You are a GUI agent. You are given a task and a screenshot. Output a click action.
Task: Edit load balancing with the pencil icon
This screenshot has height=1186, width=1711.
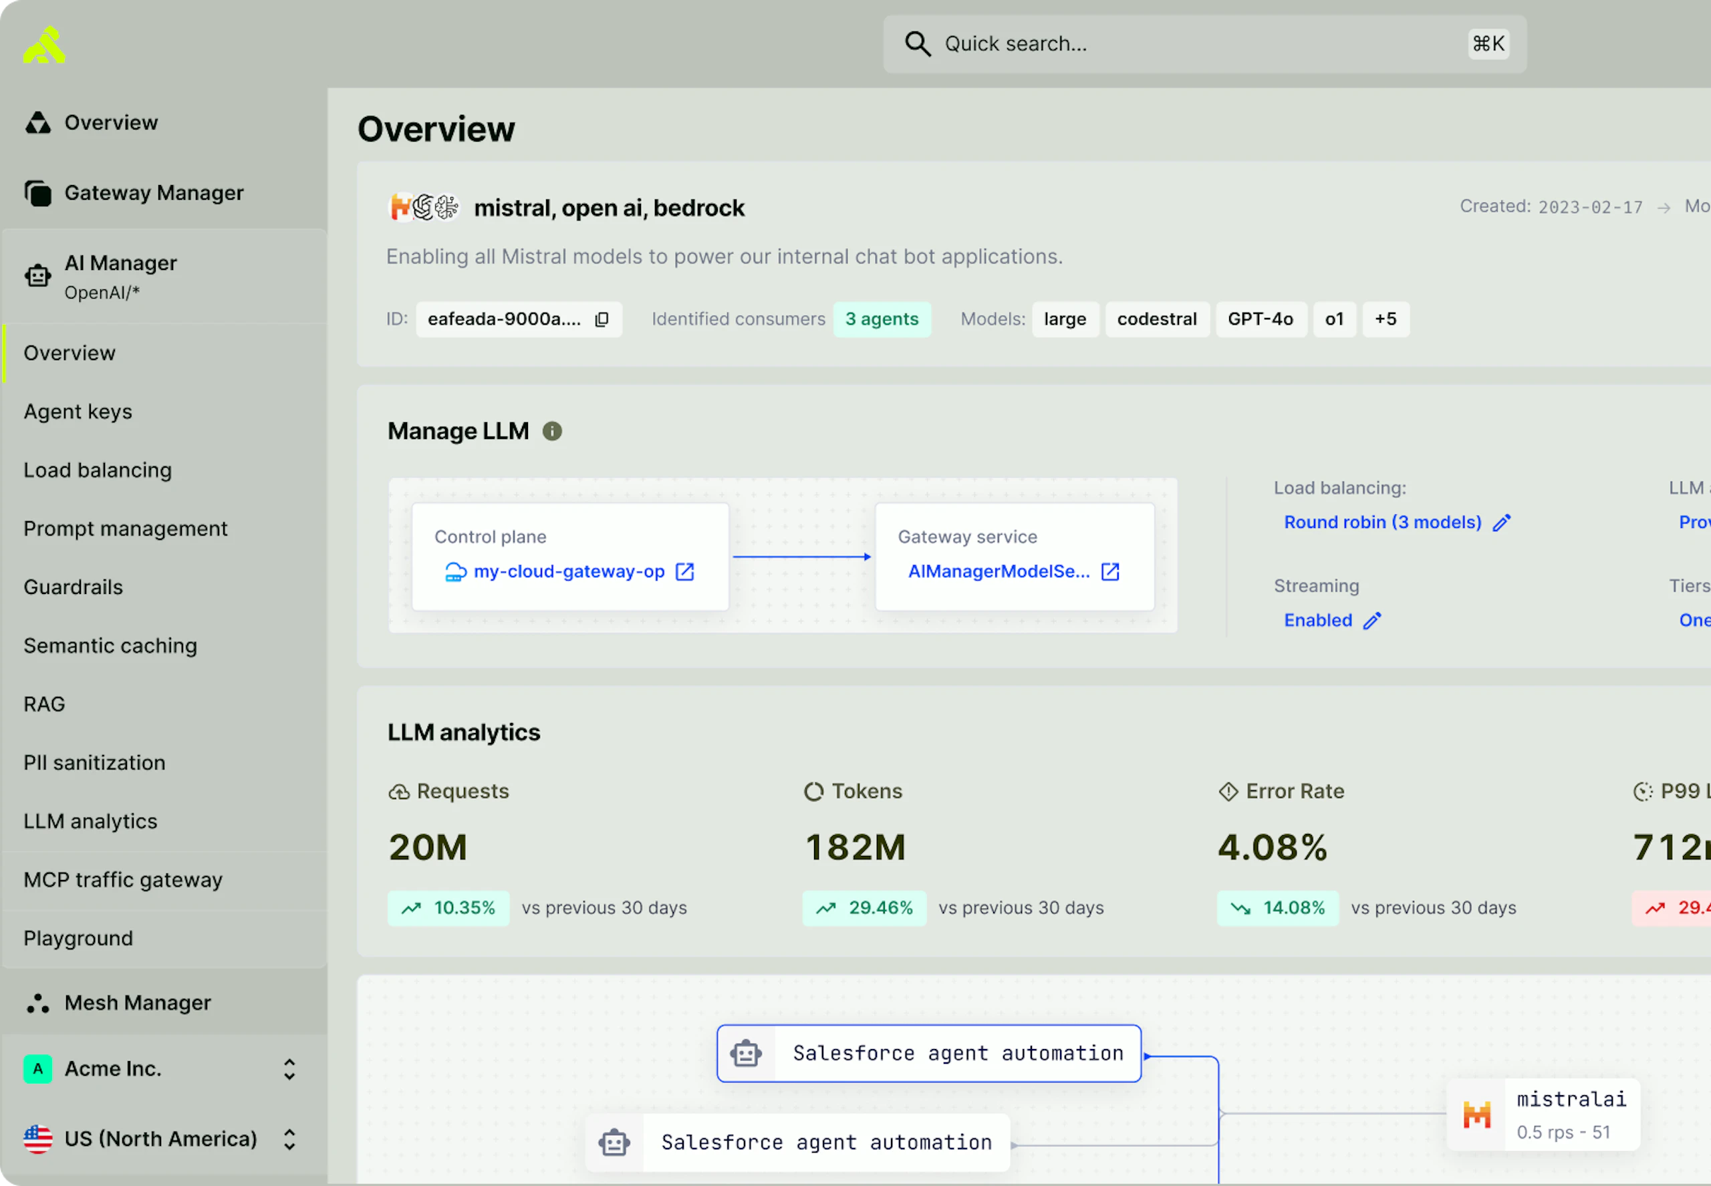coord(1502,523)
